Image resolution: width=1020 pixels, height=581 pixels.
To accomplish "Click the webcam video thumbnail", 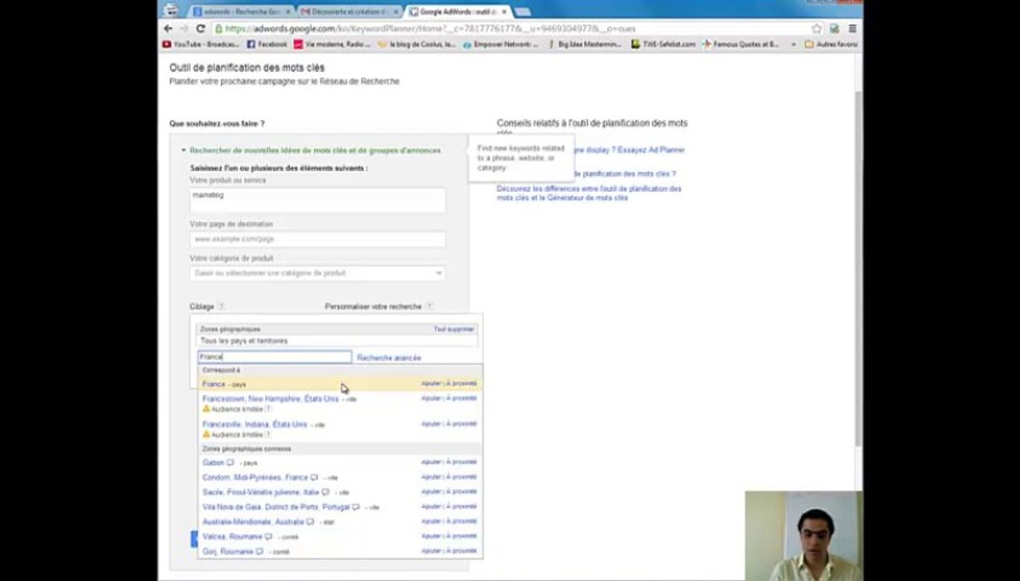I will pos(803,536).
